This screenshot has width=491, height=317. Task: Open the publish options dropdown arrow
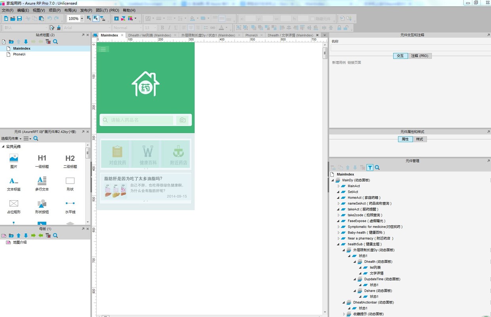135,19
